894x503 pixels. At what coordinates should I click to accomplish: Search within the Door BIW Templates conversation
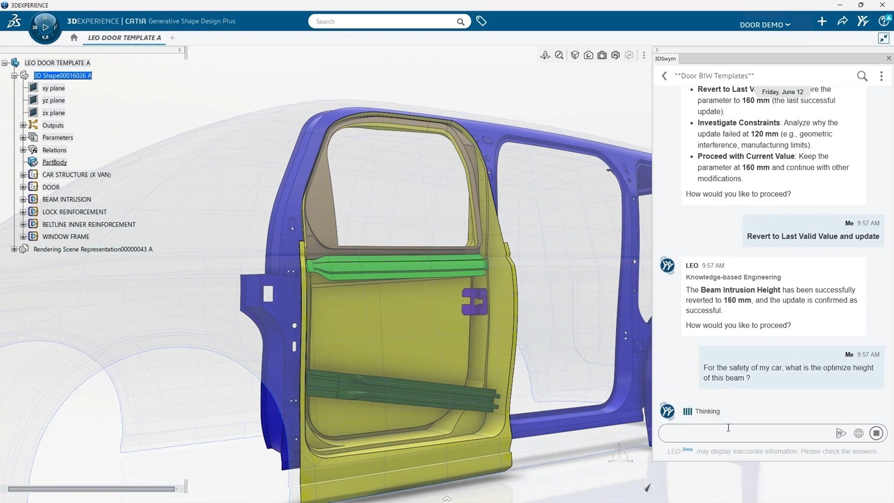[x=862, y=76]
